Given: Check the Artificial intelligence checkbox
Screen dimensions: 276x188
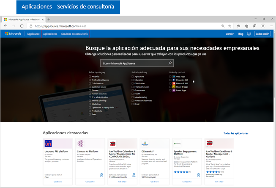Looking at the screenshot, I should tap(90, 80).
